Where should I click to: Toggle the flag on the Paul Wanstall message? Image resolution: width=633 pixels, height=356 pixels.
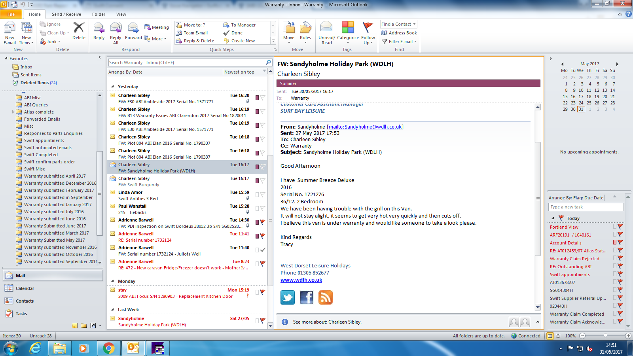263,208
